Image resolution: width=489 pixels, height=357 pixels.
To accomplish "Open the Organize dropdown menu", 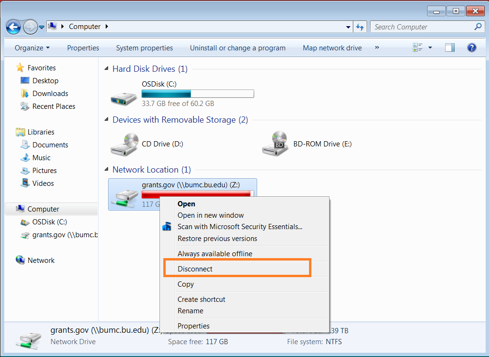I will 32,48.
